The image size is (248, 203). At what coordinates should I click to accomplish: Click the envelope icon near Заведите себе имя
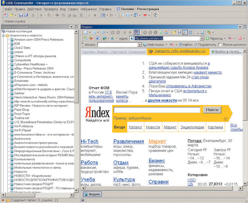tap(150, 51)
